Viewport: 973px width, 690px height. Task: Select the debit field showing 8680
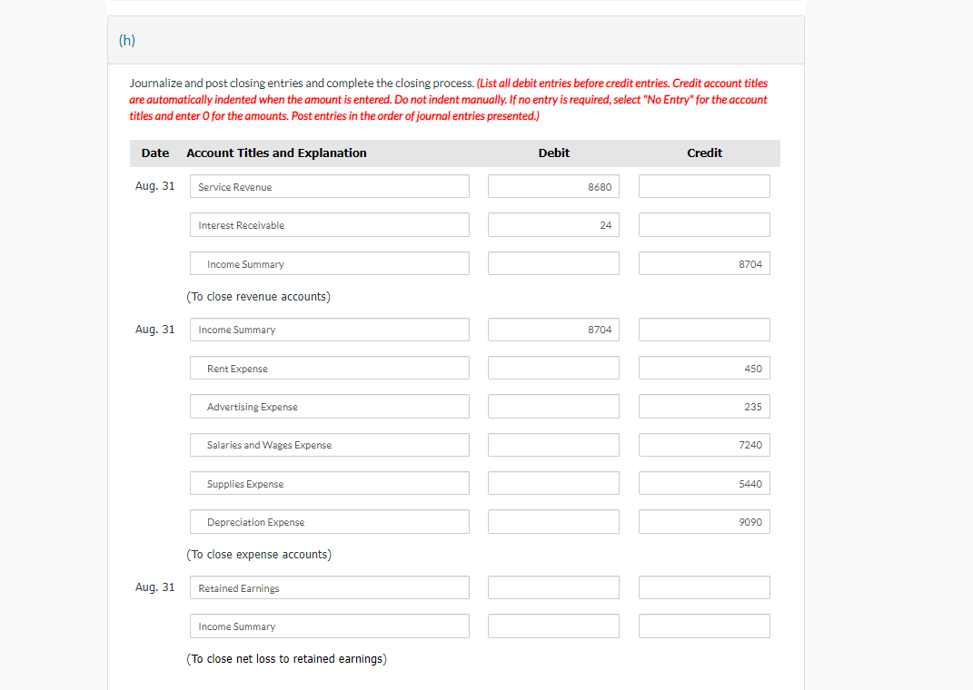[x=553, y=186]
